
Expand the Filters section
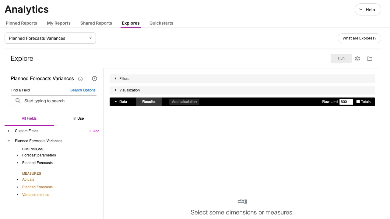(x=242, y=79)
